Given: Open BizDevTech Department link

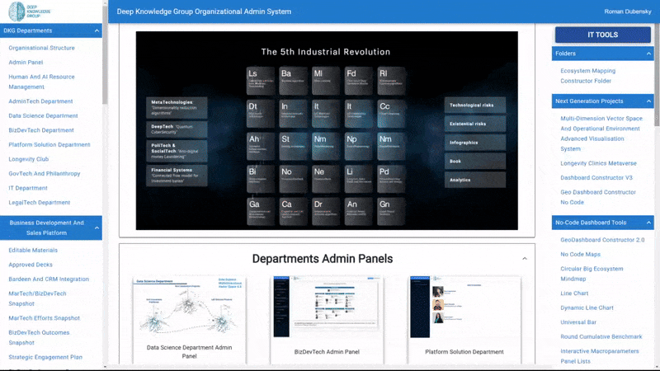Looking at the screenshot, I should [x=40, y=130].
